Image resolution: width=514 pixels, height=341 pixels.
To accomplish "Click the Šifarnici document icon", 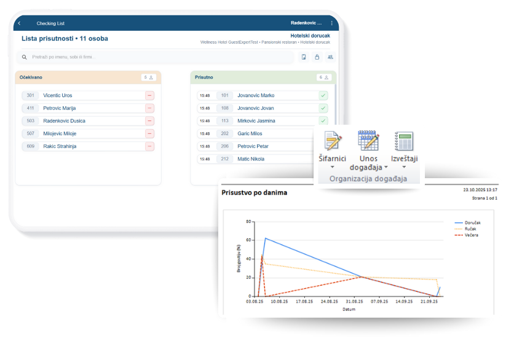I will click(332, 141).
